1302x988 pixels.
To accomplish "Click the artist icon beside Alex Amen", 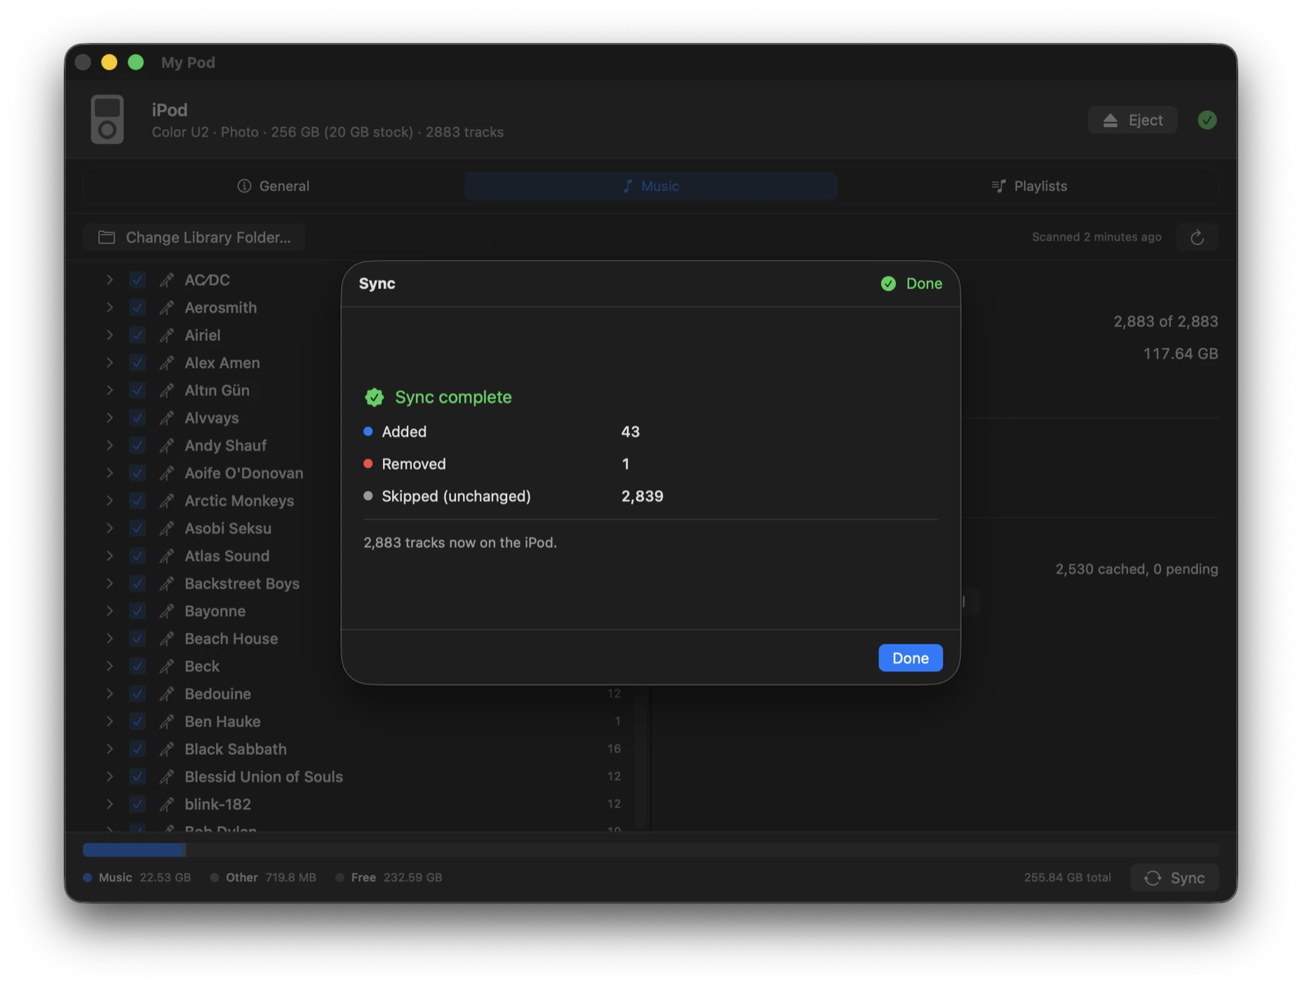I will [167, 363].
